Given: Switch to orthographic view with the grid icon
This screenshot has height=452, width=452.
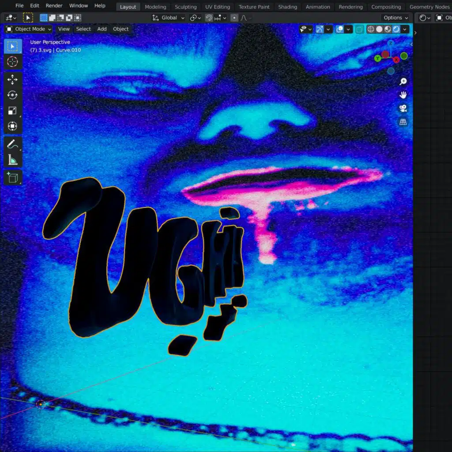Looking at the screenshot, I should 403,122.
